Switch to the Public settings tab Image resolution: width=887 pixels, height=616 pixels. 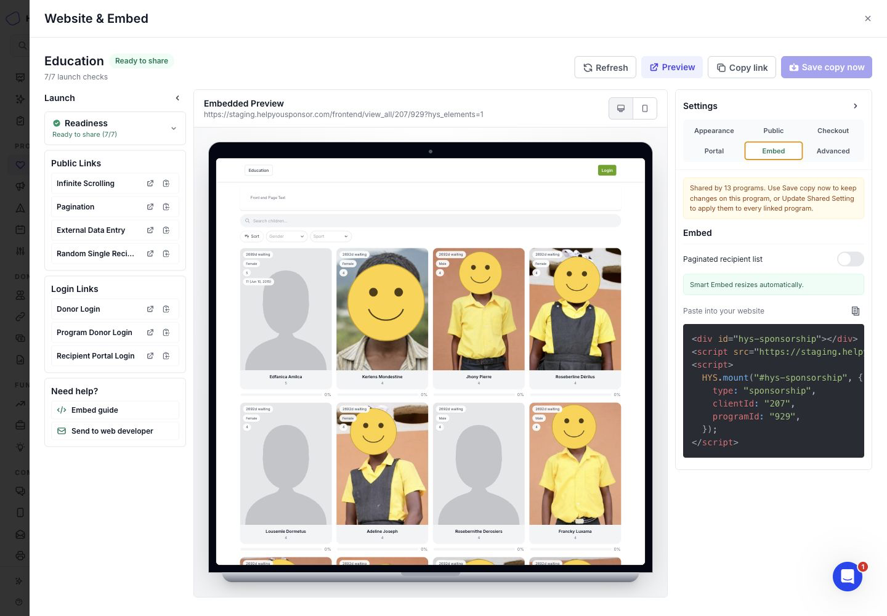pyautogui.click(x=774, y=131)
